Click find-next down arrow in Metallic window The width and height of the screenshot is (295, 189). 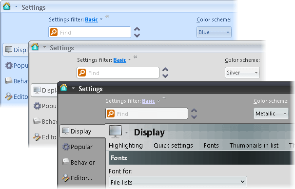(194, 117)
